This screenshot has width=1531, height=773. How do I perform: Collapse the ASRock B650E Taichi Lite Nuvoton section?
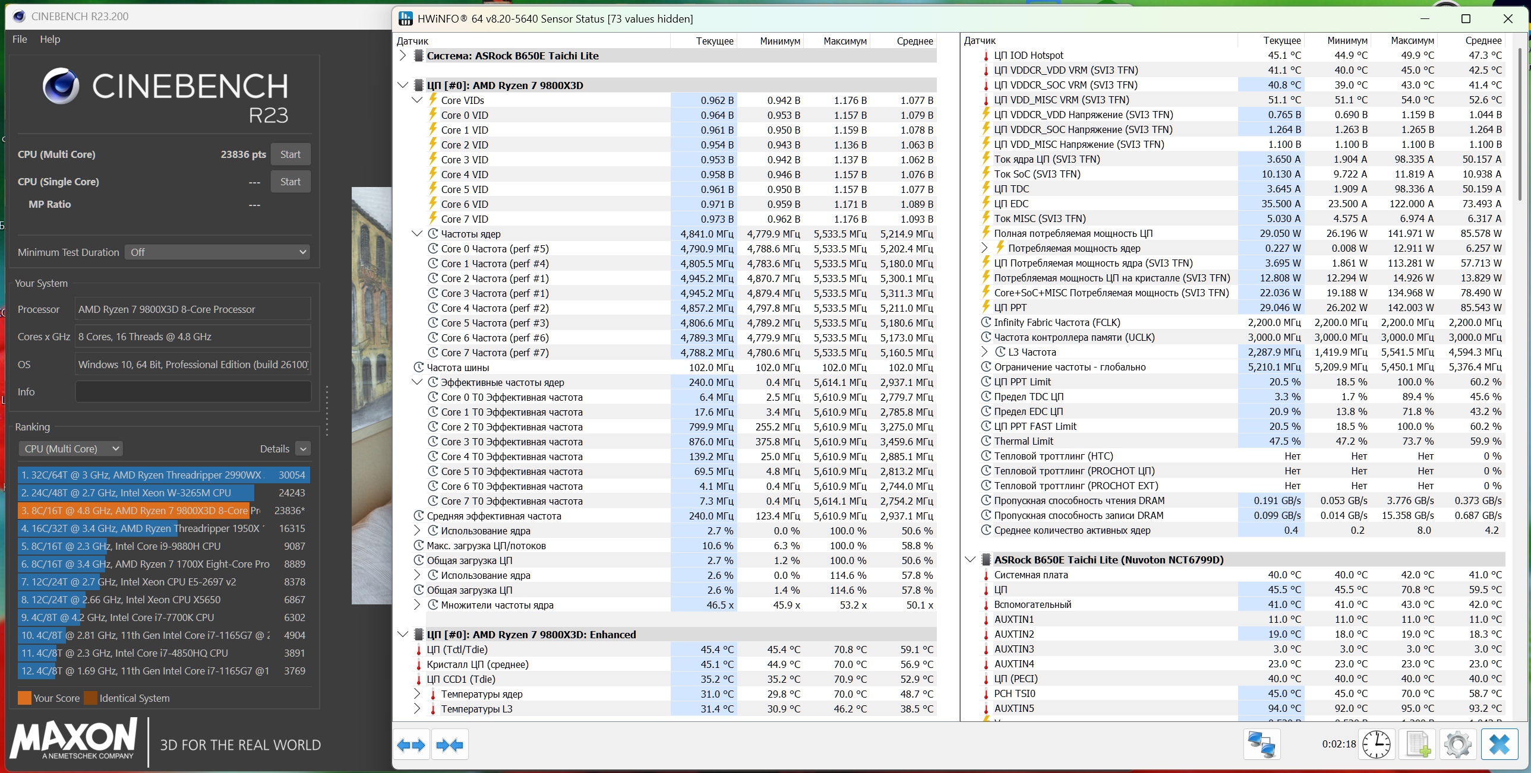(x=970, y=559)
